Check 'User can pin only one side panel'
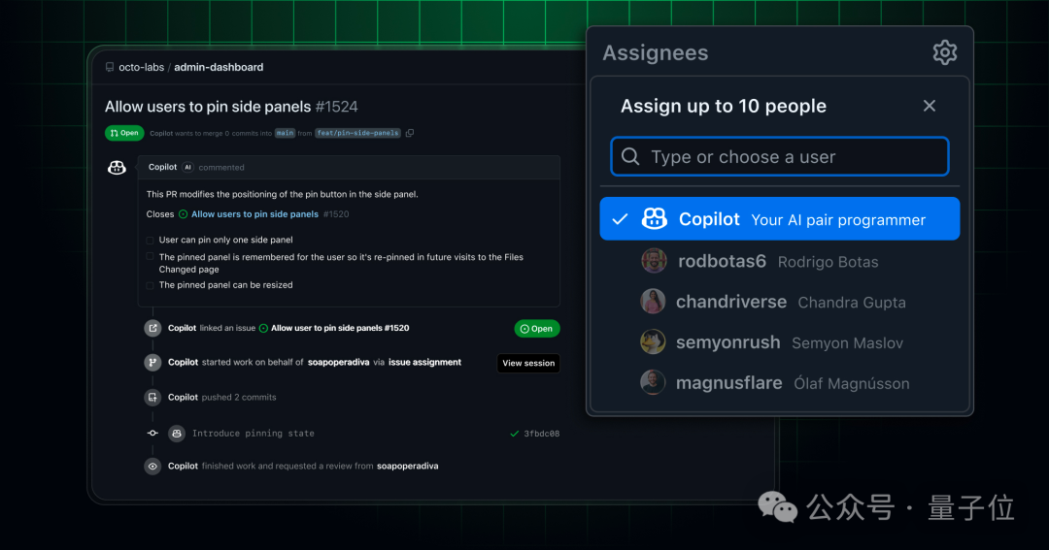 tap(150, 240)
